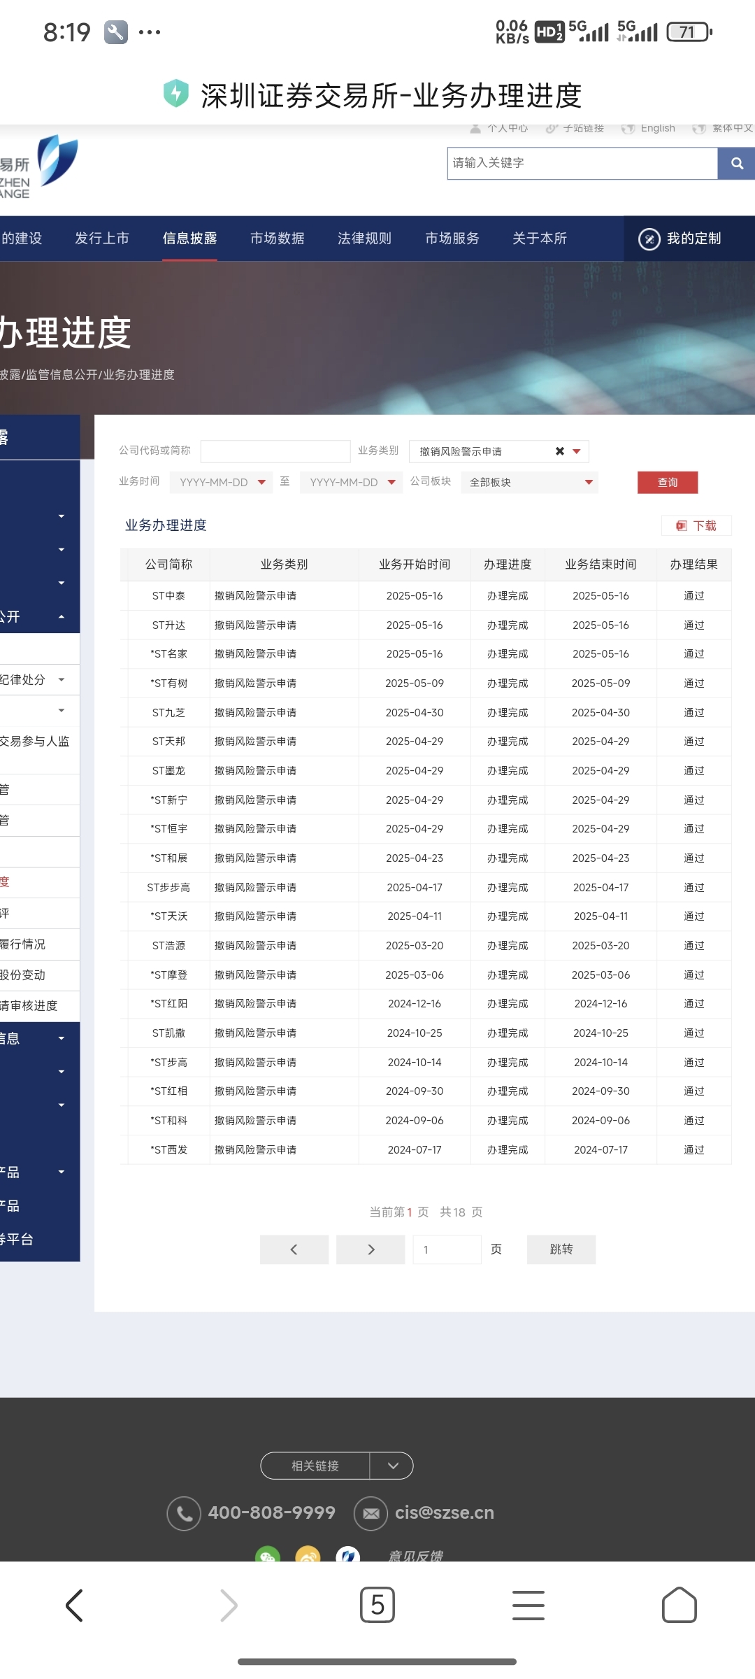Tap the search magnifier button

(x=736, y=163)
